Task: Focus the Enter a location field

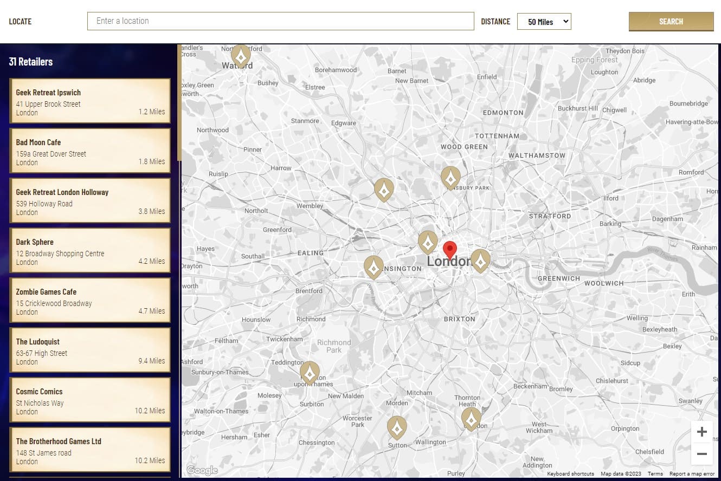Action: click(281, 21)
